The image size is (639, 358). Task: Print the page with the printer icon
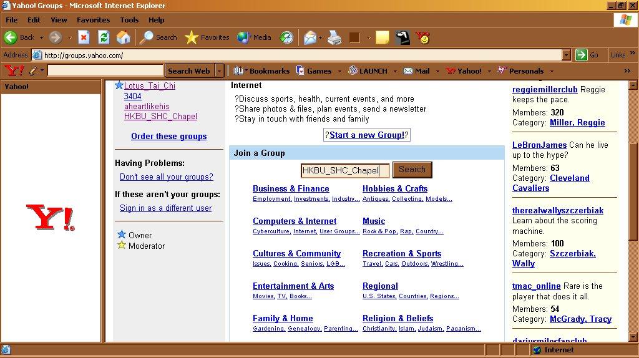334,38
